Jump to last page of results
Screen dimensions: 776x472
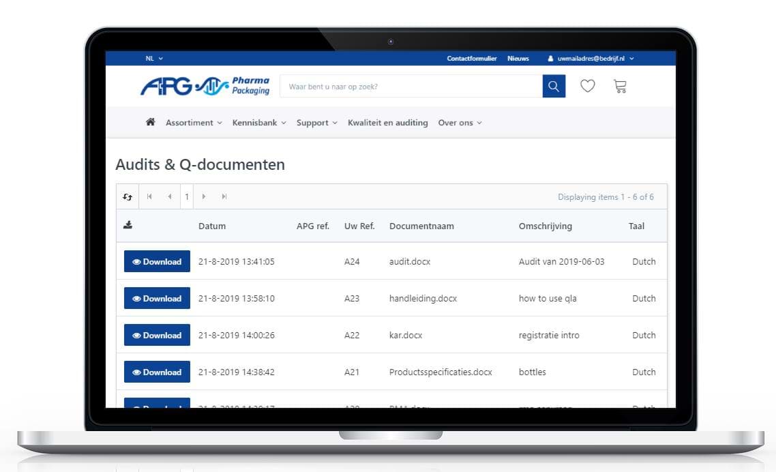point(224,197)
